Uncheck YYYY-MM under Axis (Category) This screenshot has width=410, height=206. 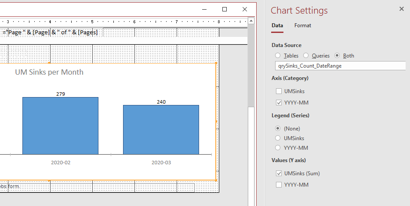(x=279, y=102)
